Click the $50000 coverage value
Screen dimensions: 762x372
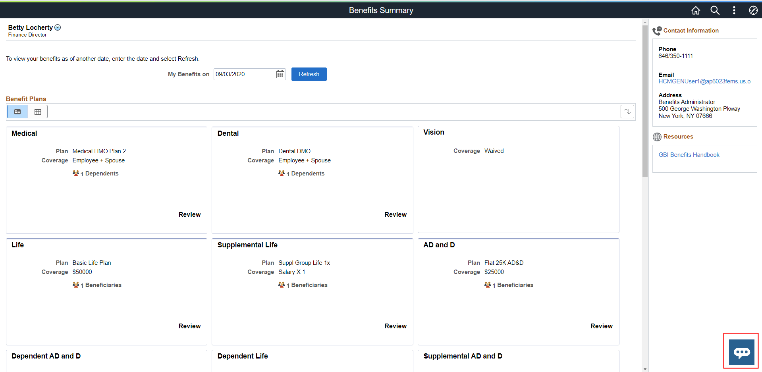click(82, 272)
